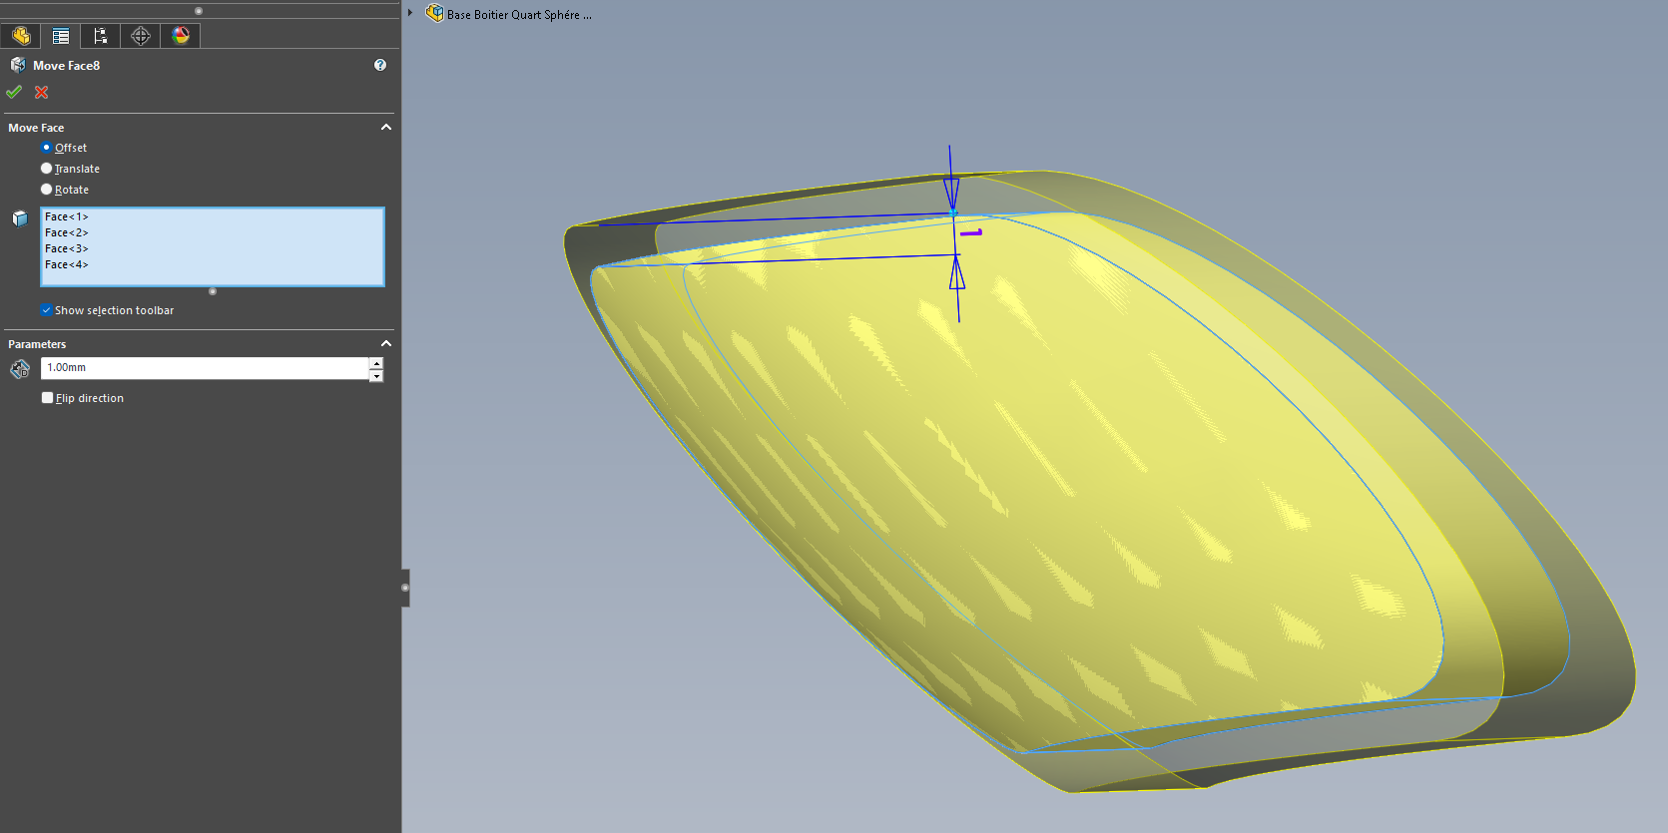Open help for Move Face
Viewport: 1668px width, 833px height.
point(380,65)
